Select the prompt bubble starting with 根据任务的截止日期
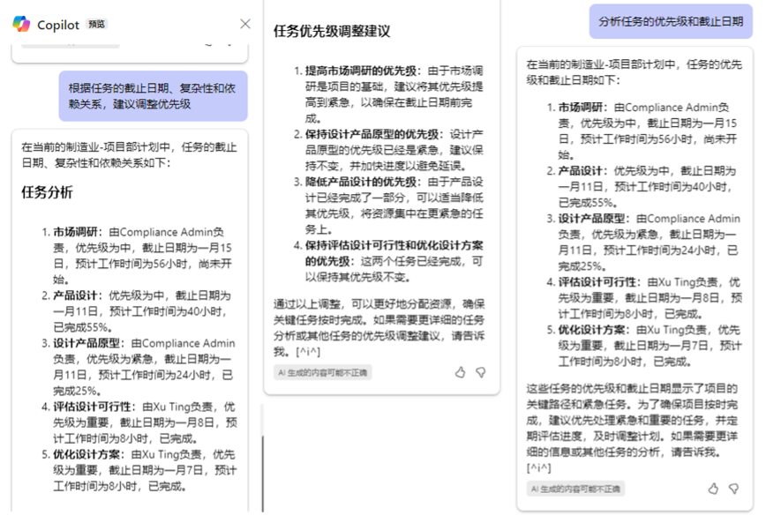766x523 pixels. click(x=153, y=96)
